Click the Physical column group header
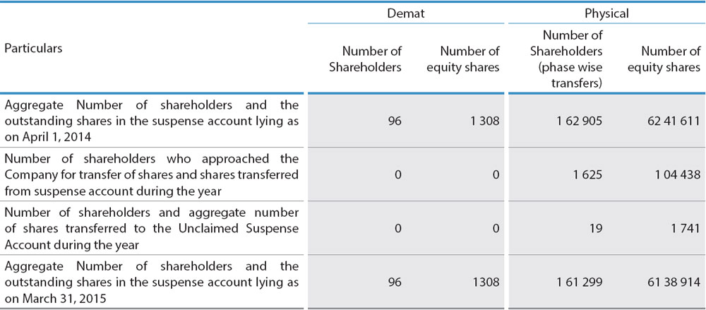This screenshot has width=706, height=310. click(606, 13)
